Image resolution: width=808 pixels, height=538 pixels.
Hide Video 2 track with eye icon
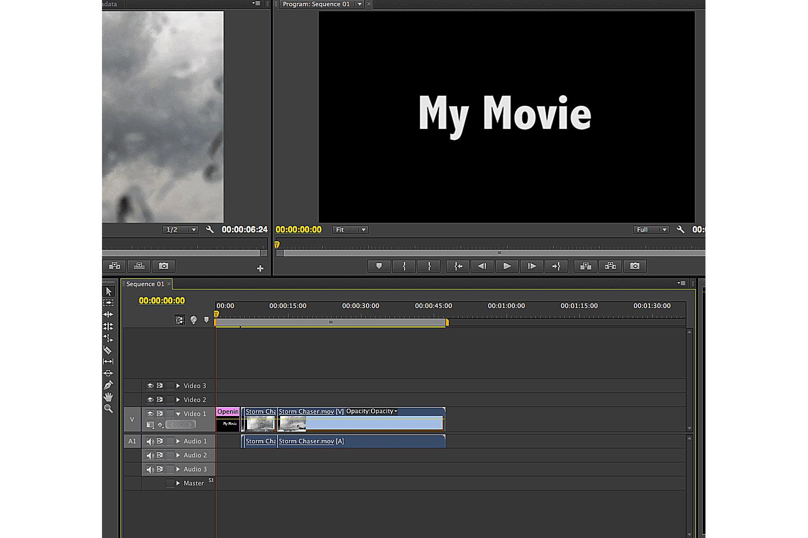pos(150,400)
